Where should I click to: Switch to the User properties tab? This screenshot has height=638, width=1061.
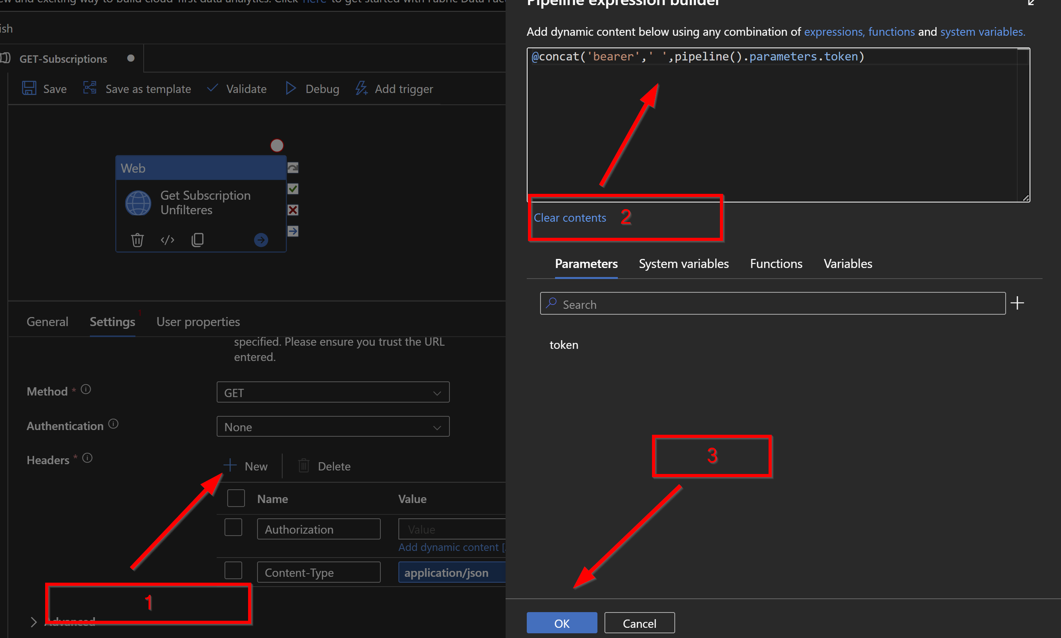point(198,322)
